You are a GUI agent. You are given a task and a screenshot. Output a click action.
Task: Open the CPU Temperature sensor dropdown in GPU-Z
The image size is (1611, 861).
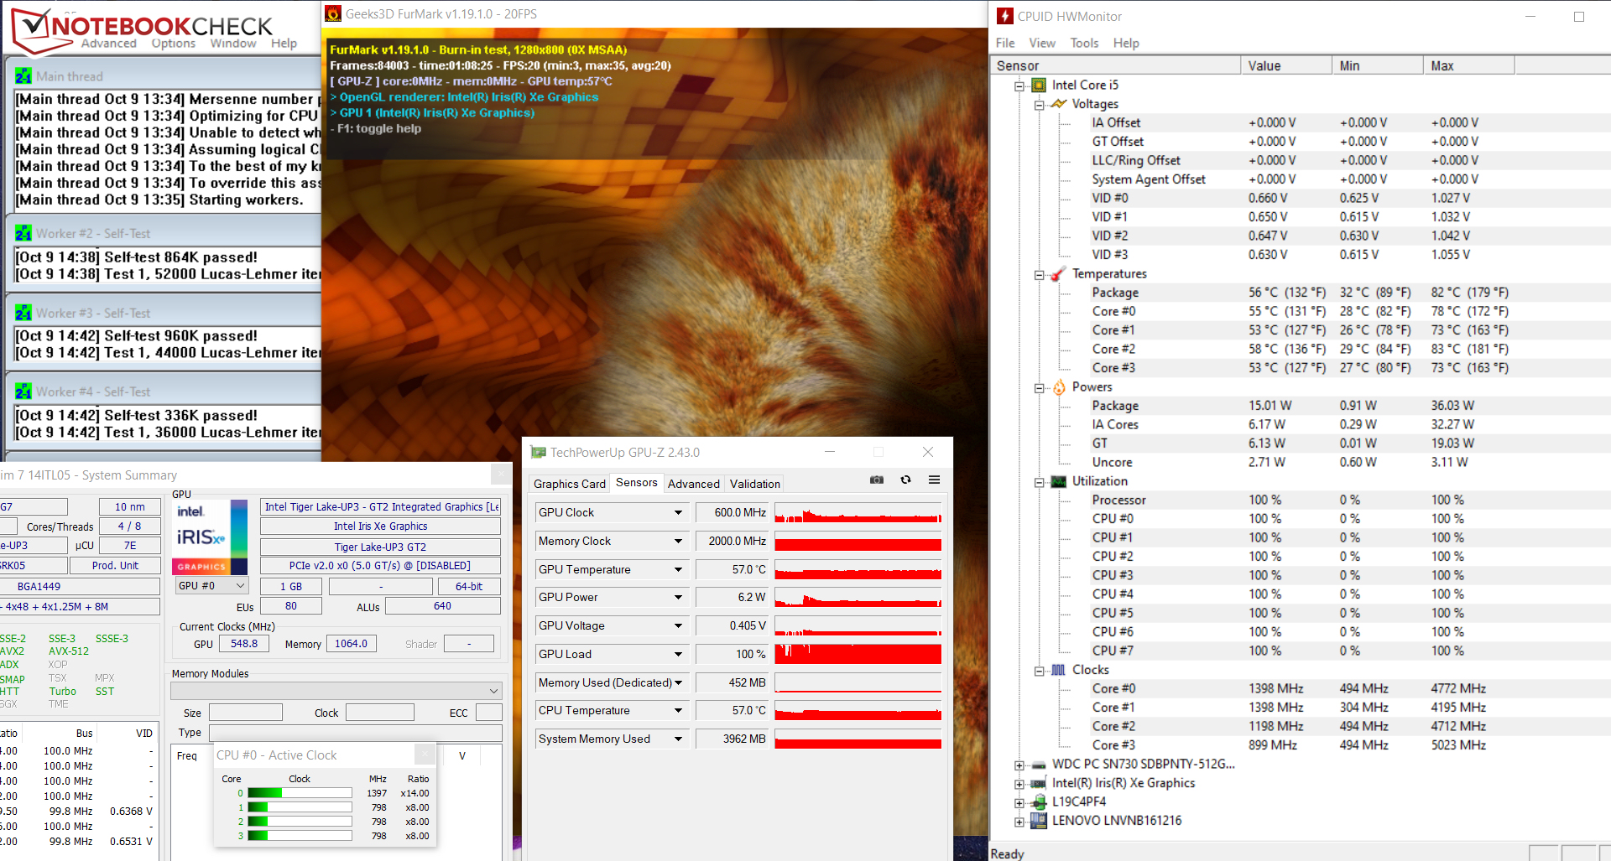point(678,710)
